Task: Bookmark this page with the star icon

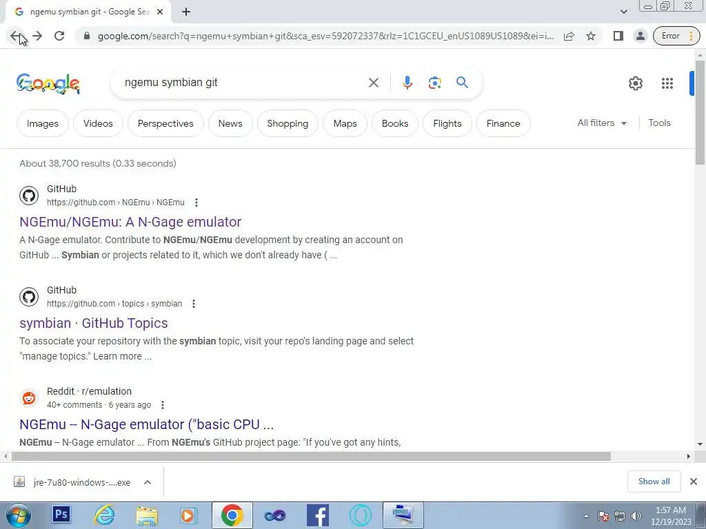Action: click(x=591, y=36)
